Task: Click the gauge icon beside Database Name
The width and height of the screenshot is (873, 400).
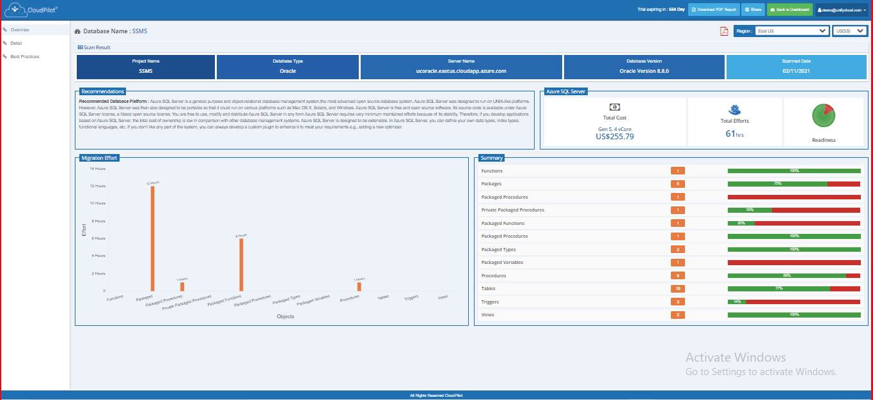Action: pos(77,31)
